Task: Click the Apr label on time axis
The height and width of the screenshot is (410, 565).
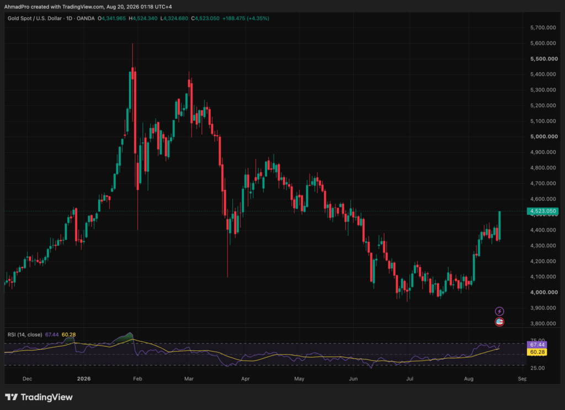Action: click(x=246, y=379)
